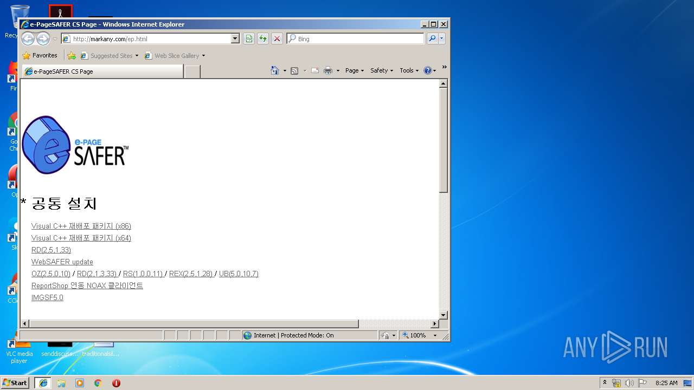Click the Stop loading icon

[277, 38]
